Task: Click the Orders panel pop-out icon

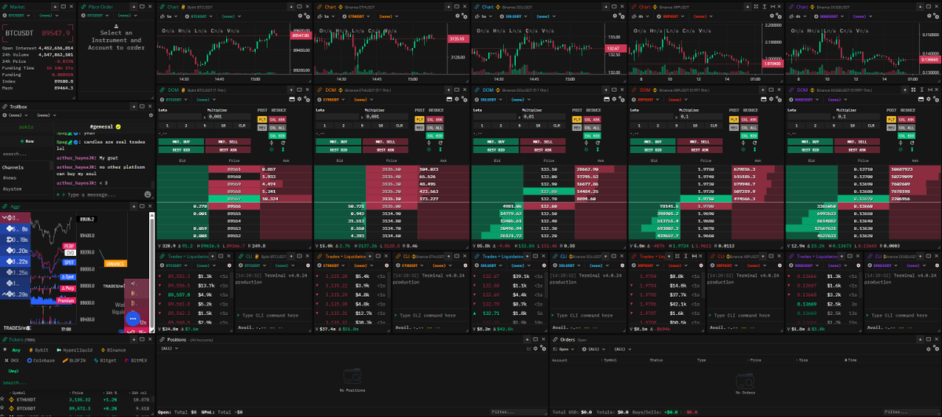Action: pyautogui.click(x=928, y=339)
